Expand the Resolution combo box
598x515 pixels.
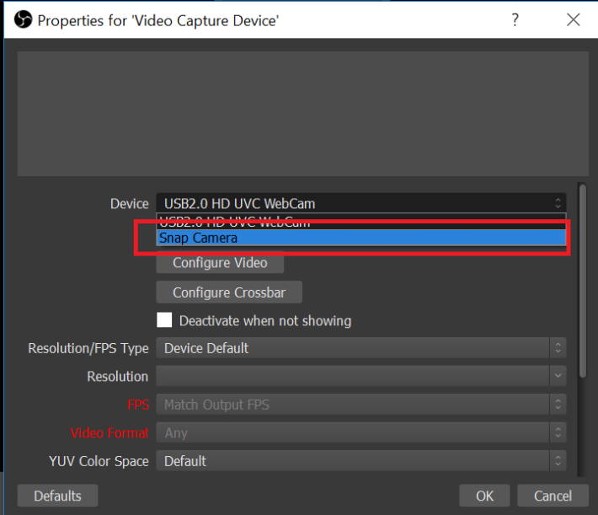point(360,376)
